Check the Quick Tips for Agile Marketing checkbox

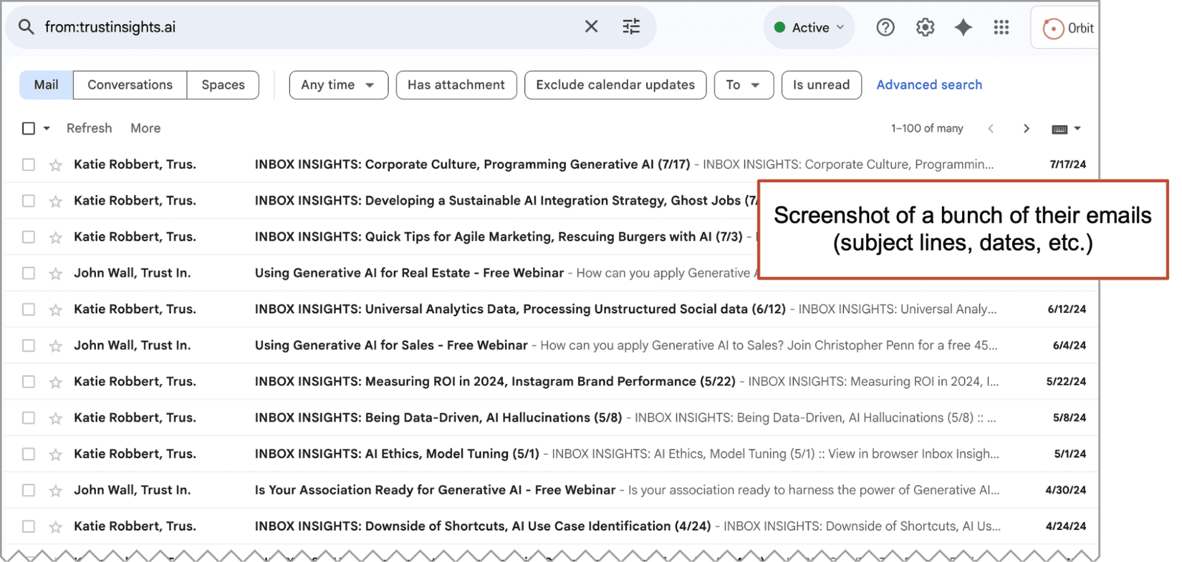click(x=28, y=236)
